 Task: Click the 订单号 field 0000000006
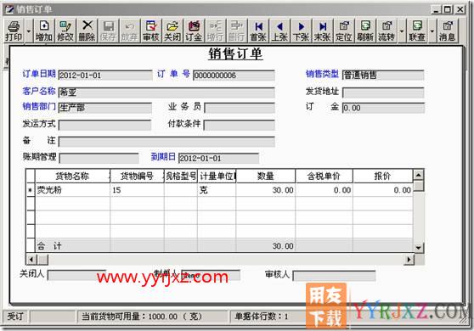point(234,76)
